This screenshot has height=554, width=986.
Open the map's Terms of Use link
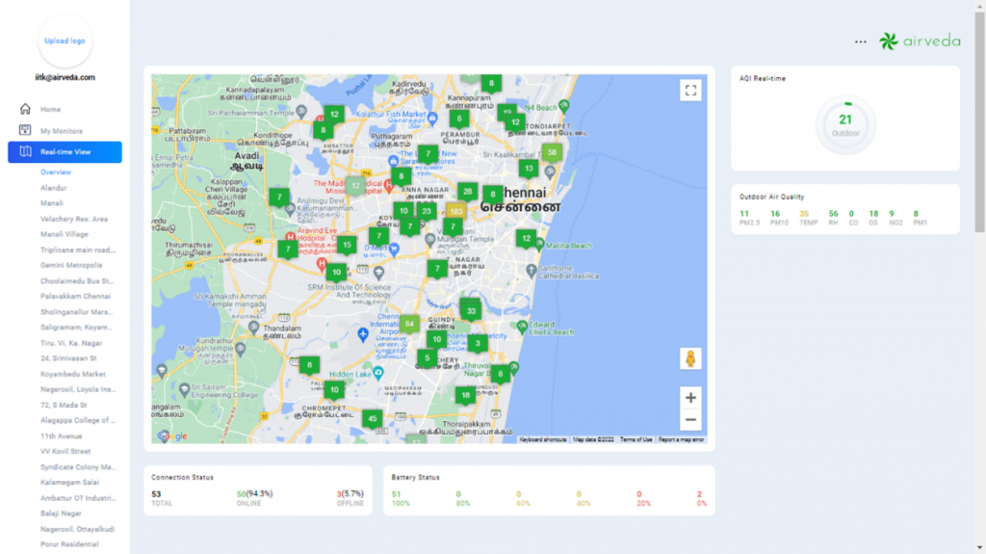(x=636, y=439)
